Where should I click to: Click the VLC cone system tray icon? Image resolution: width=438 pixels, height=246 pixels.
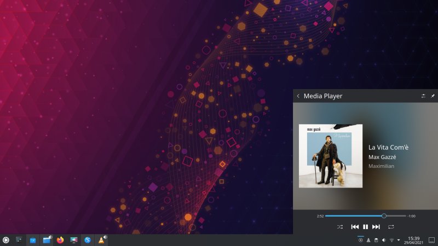368,240
